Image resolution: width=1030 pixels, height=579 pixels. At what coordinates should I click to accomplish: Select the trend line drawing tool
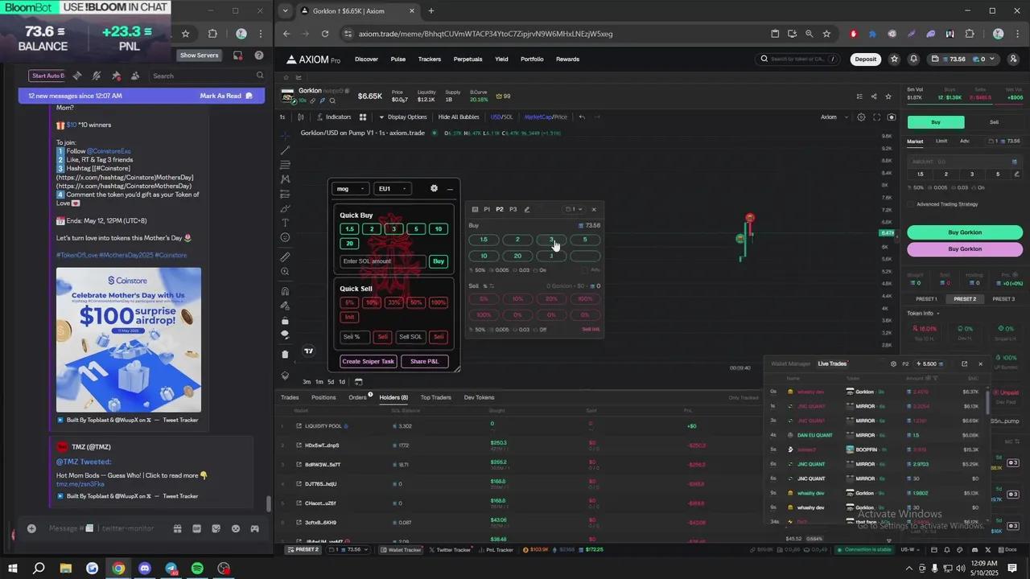click(285, 150)
